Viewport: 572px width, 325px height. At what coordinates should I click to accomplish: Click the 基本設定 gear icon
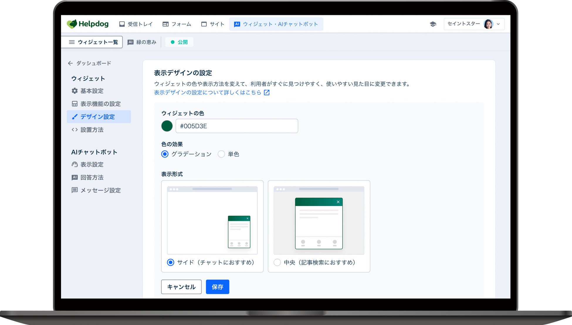click(x=75, y=91)
